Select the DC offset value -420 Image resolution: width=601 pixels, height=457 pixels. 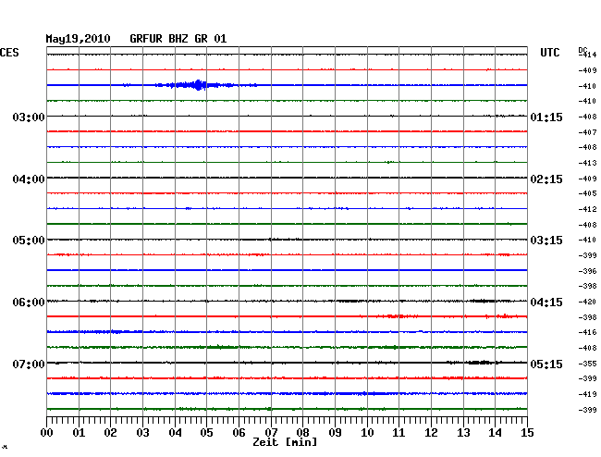click(x=587, y=302)
